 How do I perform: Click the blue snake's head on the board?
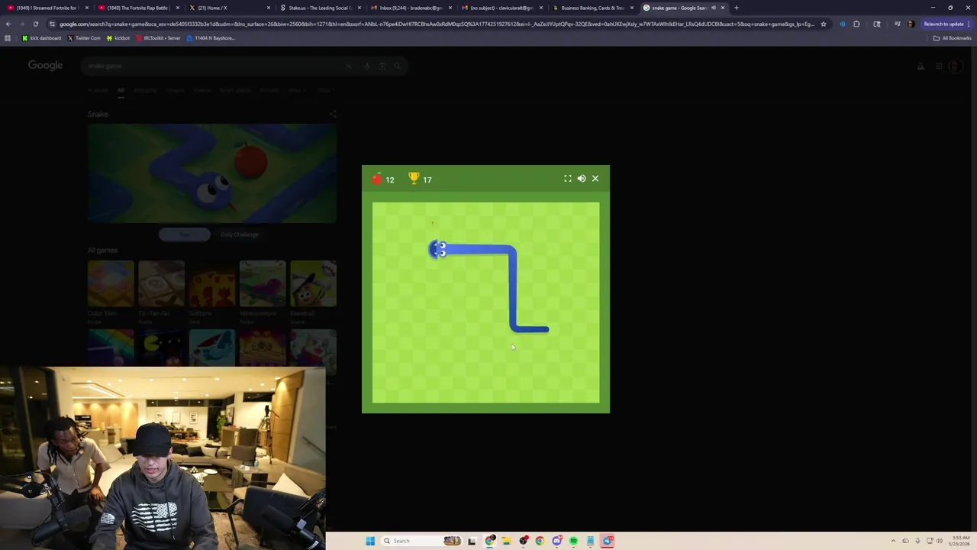pos(438,249)
